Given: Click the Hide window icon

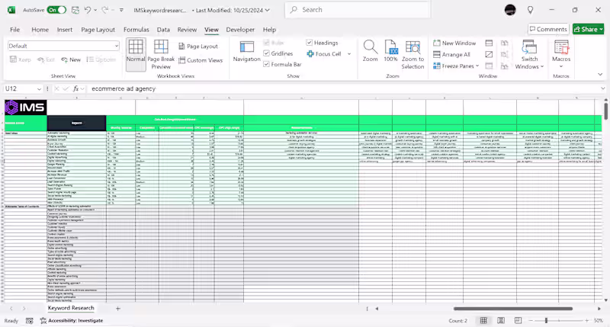Looking at the screenshot, I should point(489,54).
